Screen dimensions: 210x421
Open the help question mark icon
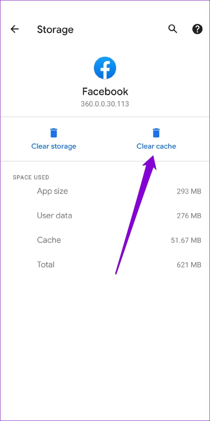[x=197, y=29]
